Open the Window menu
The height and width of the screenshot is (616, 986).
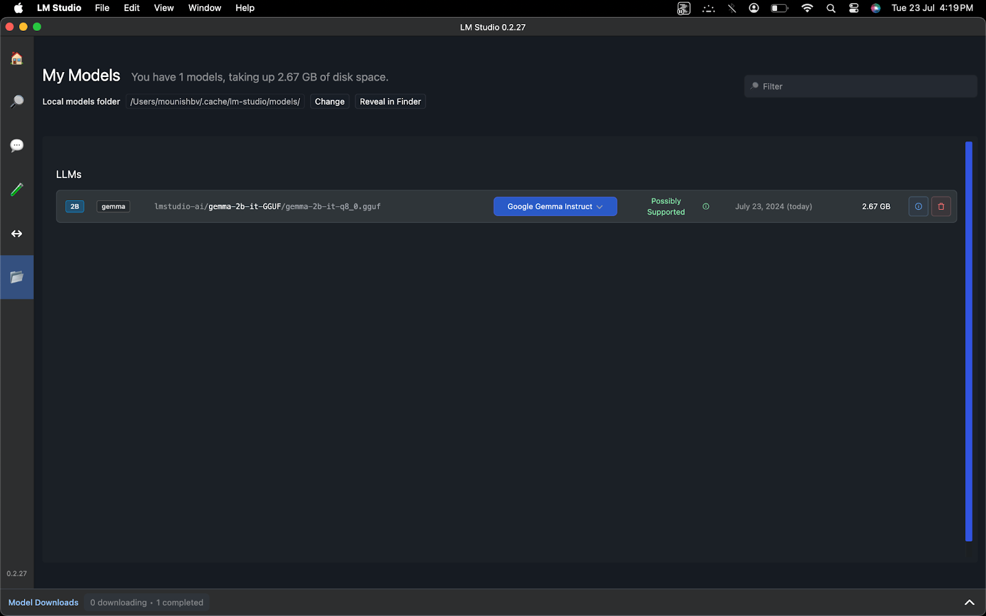coord(205,8)
